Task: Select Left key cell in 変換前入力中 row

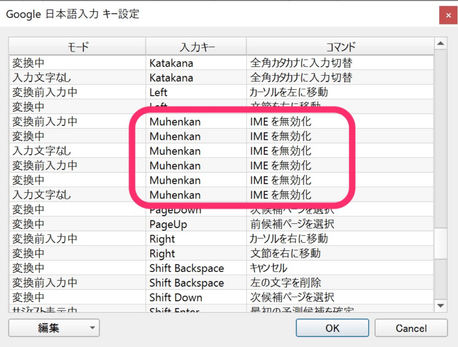Action: tap(196, 92)
